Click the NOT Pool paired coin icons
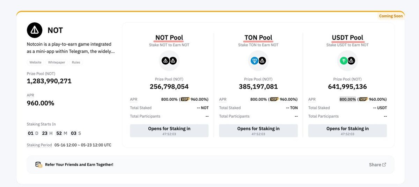This screenshot has width=419, height=187. click(169, 61)
